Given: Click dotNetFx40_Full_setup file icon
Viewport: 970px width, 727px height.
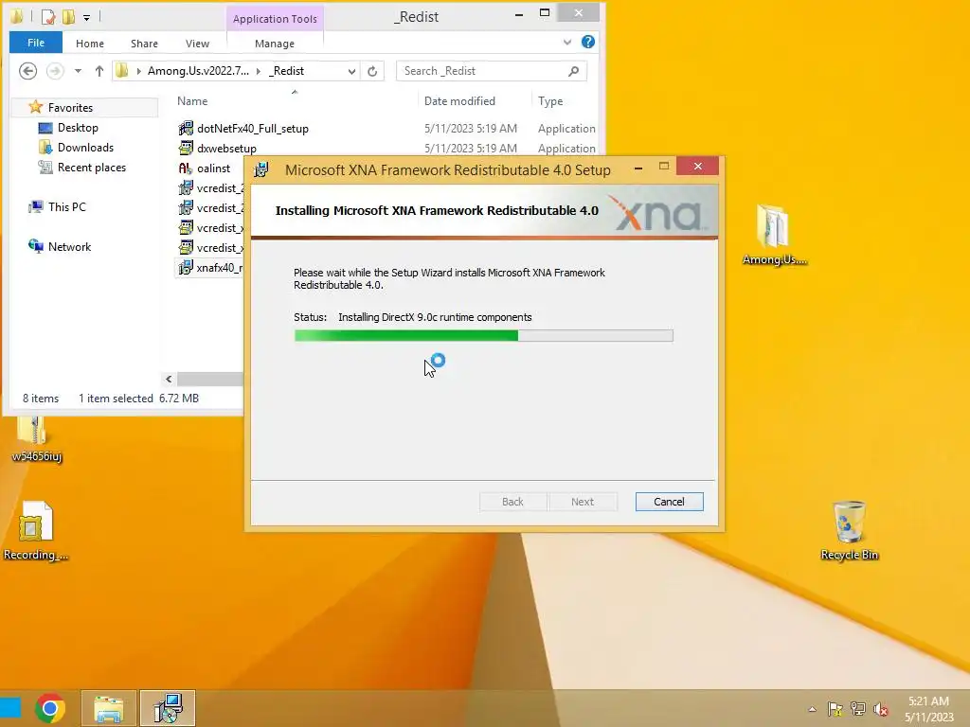Looking at the screenshot, I should [186, 128].
